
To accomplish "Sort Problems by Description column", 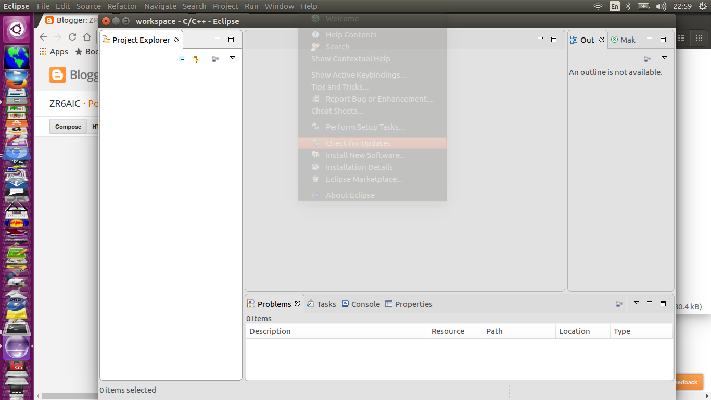I will pyautogui.click(x=337, y=331).
